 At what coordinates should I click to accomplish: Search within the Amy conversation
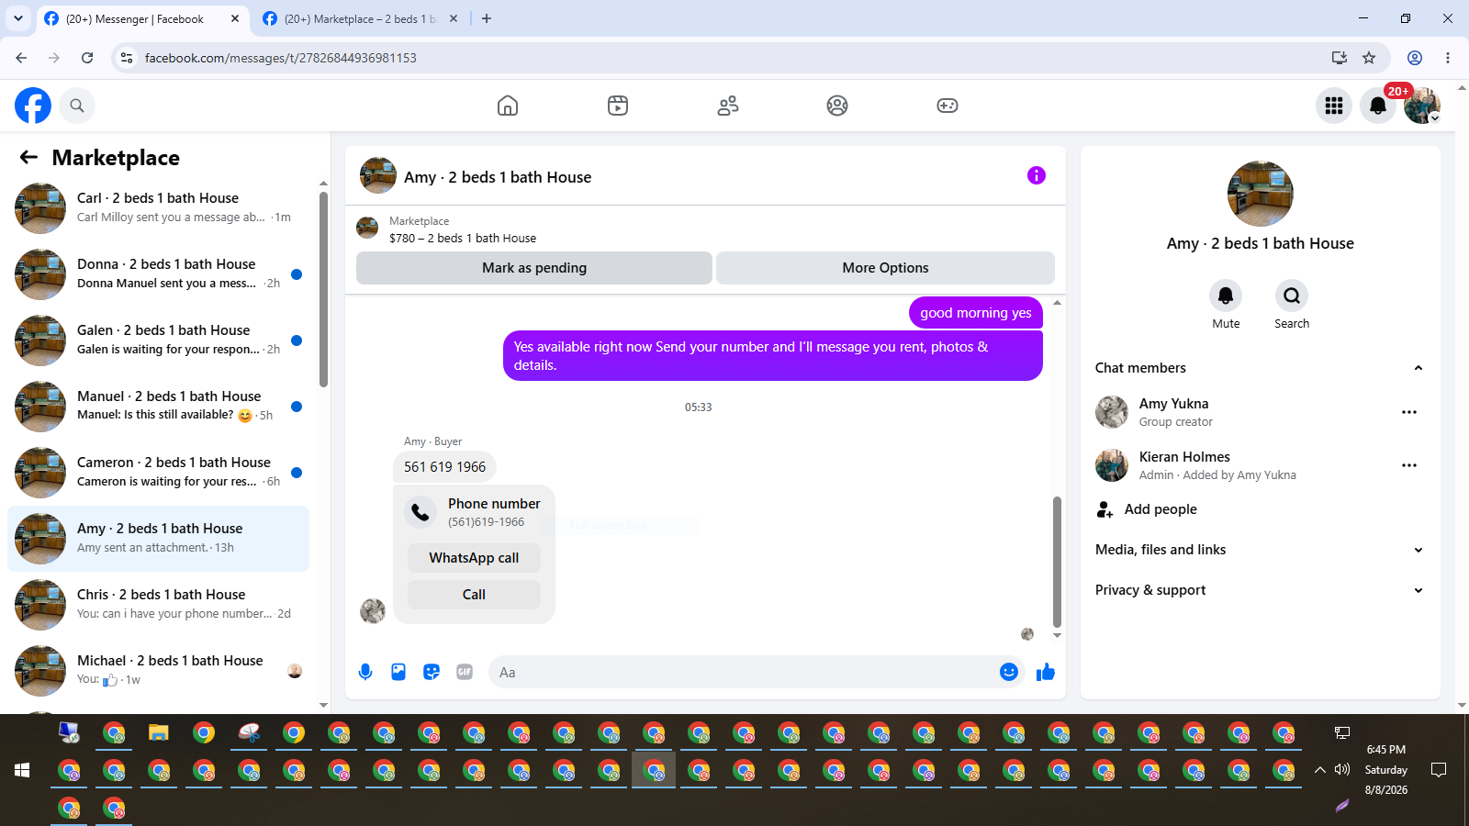(1292, 296)
